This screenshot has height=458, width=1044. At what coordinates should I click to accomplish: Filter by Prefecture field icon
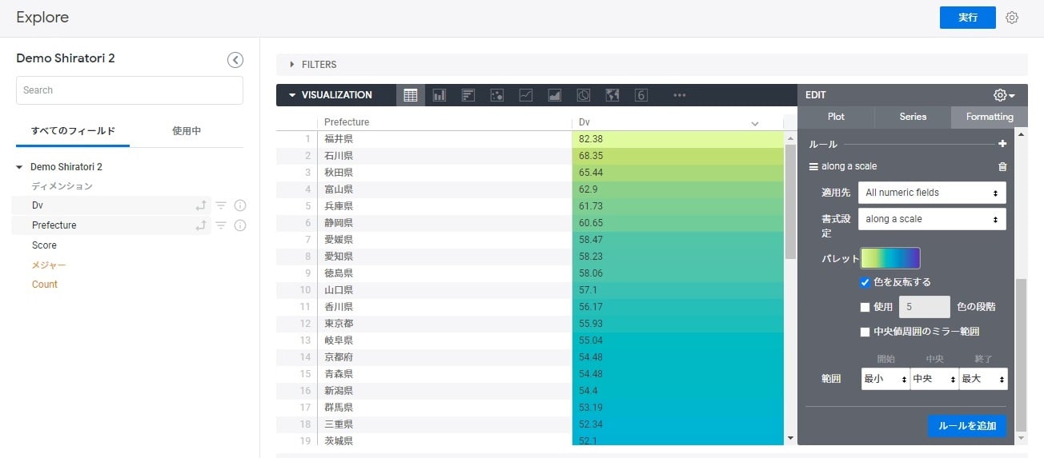coord(221,225)
